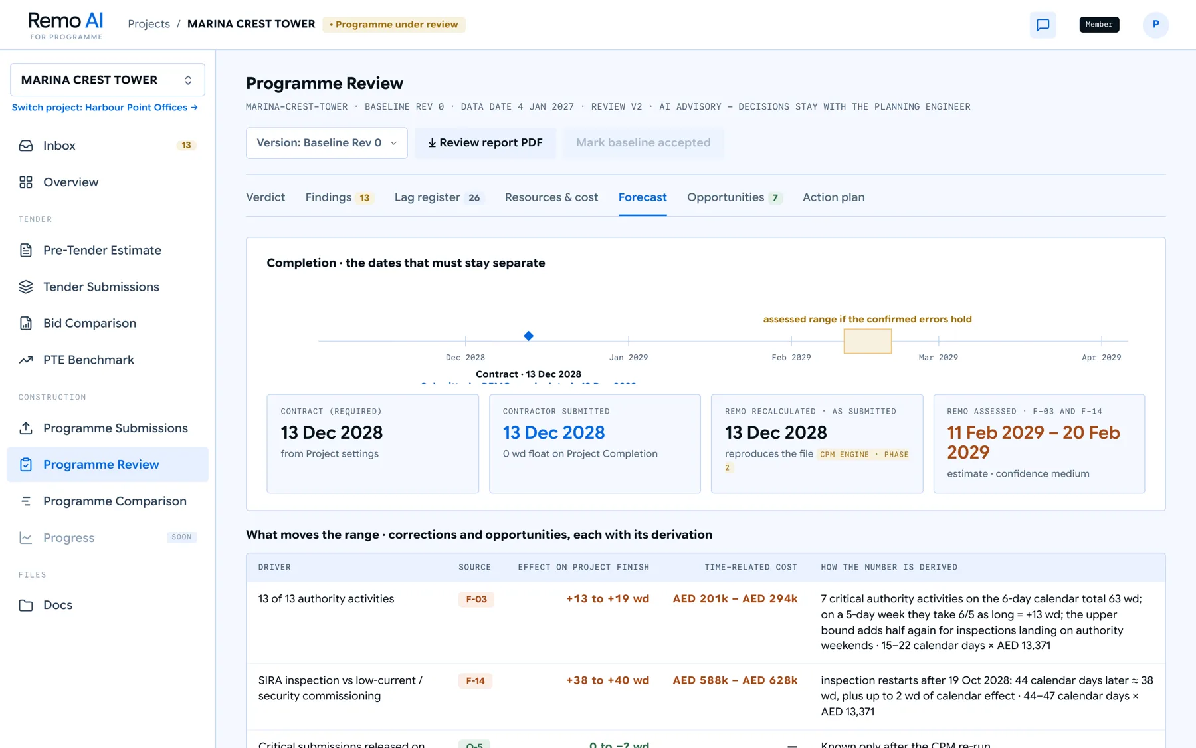
Task: Open the Remo Assessed date range card
Action: coord(1039,444)
